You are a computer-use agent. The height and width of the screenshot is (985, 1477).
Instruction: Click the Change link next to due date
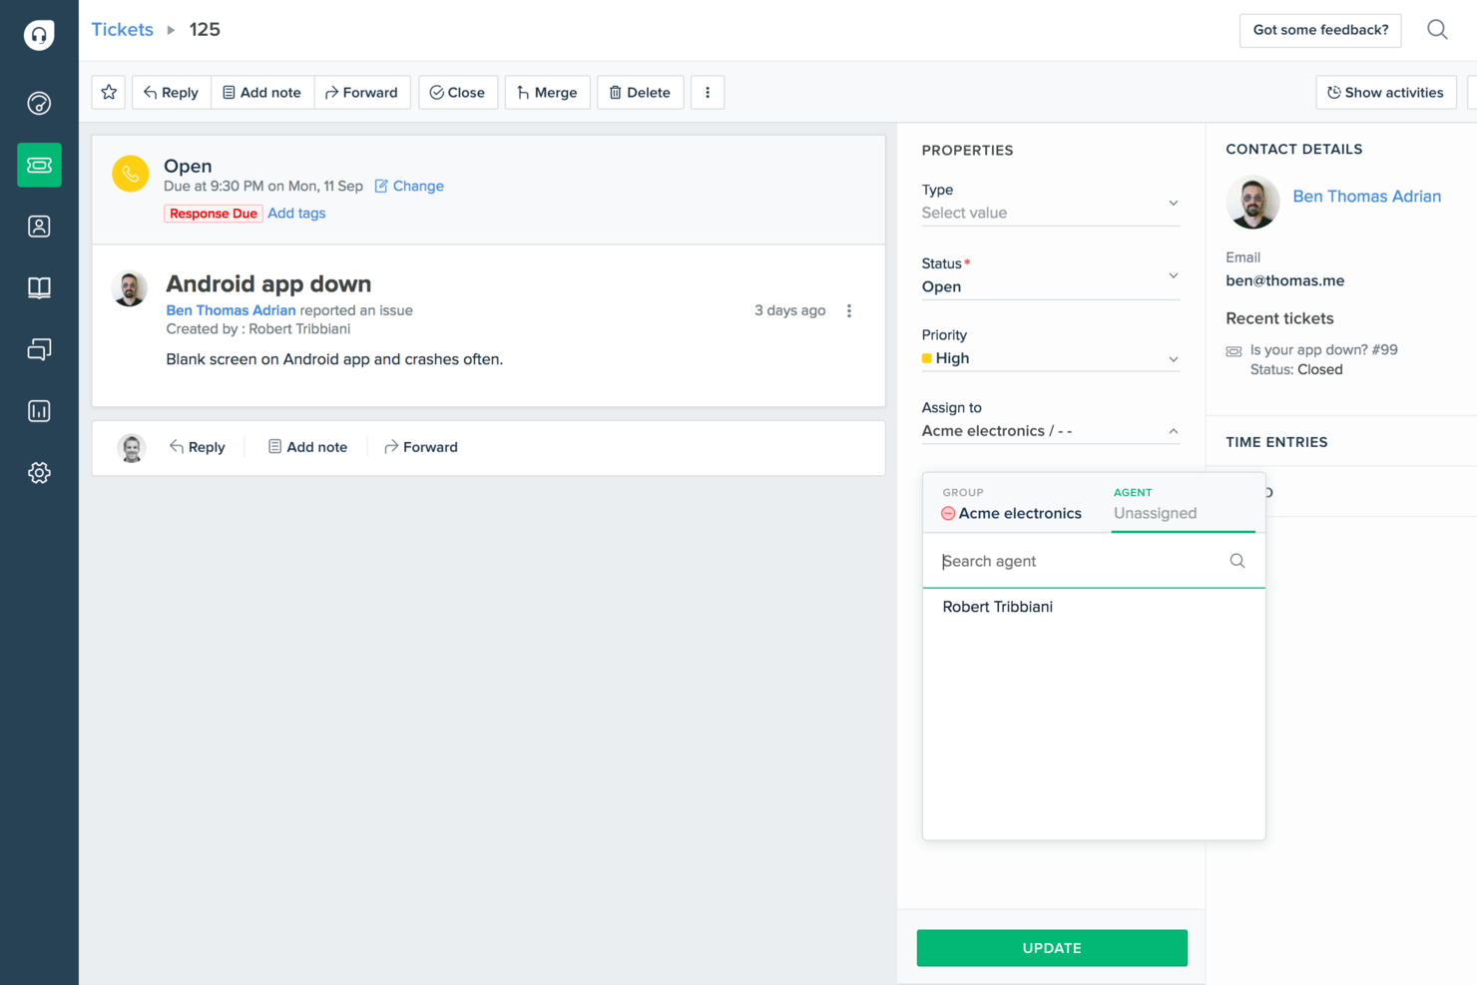[x=418, y=186]
